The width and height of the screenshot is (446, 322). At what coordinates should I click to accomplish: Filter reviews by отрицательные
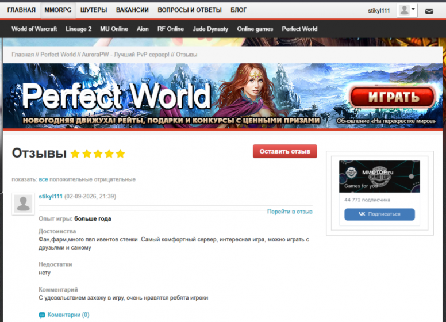(x=115, y=179)
